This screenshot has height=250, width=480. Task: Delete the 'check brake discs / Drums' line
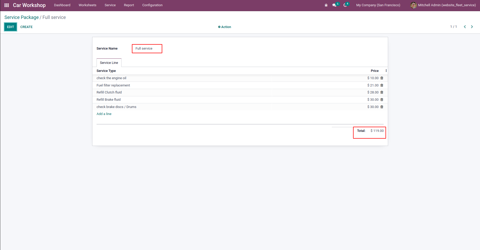382,107
